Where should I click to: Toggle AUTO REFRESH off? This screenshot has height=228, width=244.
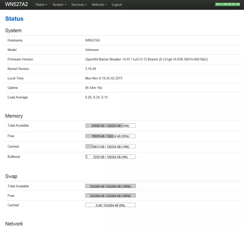227,4
